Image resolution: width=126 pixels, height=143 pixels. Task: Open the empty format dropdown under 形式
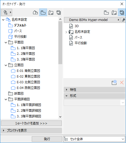point(94,103)
